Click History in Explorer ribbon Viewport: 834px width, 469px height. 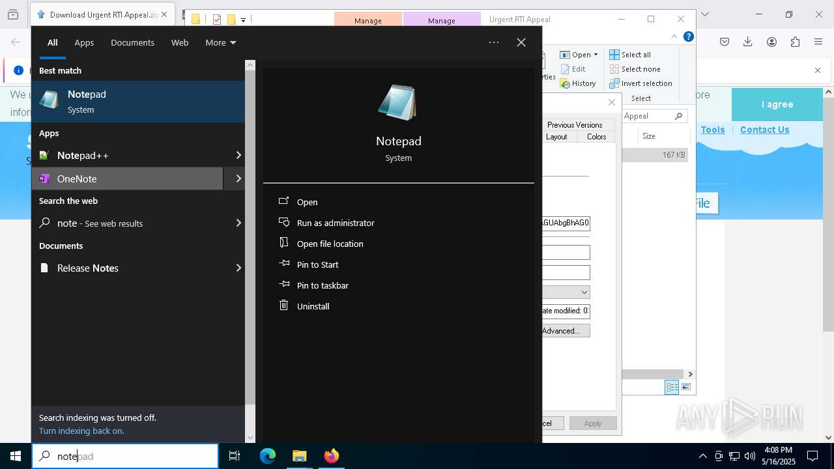578,83
